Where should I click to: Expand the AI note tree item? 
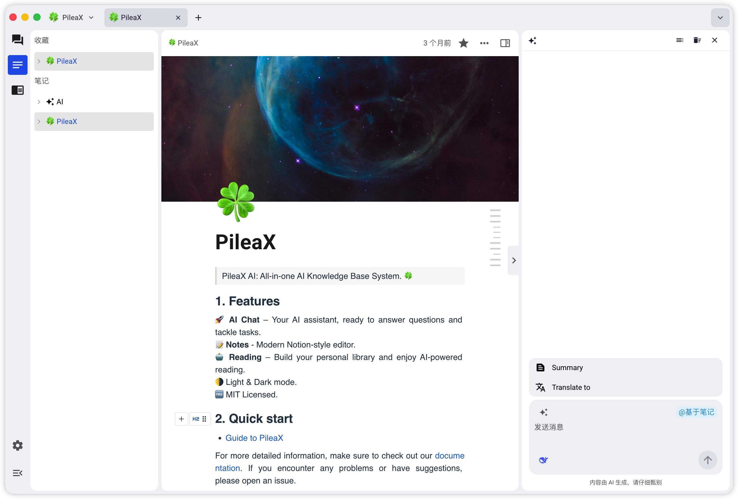pyautogui.click(x=39, y=102)
